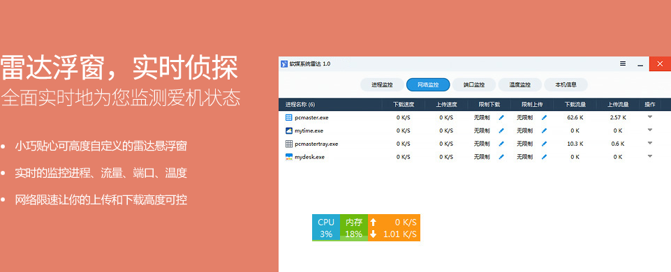Select the 网络监控 tab
This screenshot has width=671, height=272.
(428, 84)
